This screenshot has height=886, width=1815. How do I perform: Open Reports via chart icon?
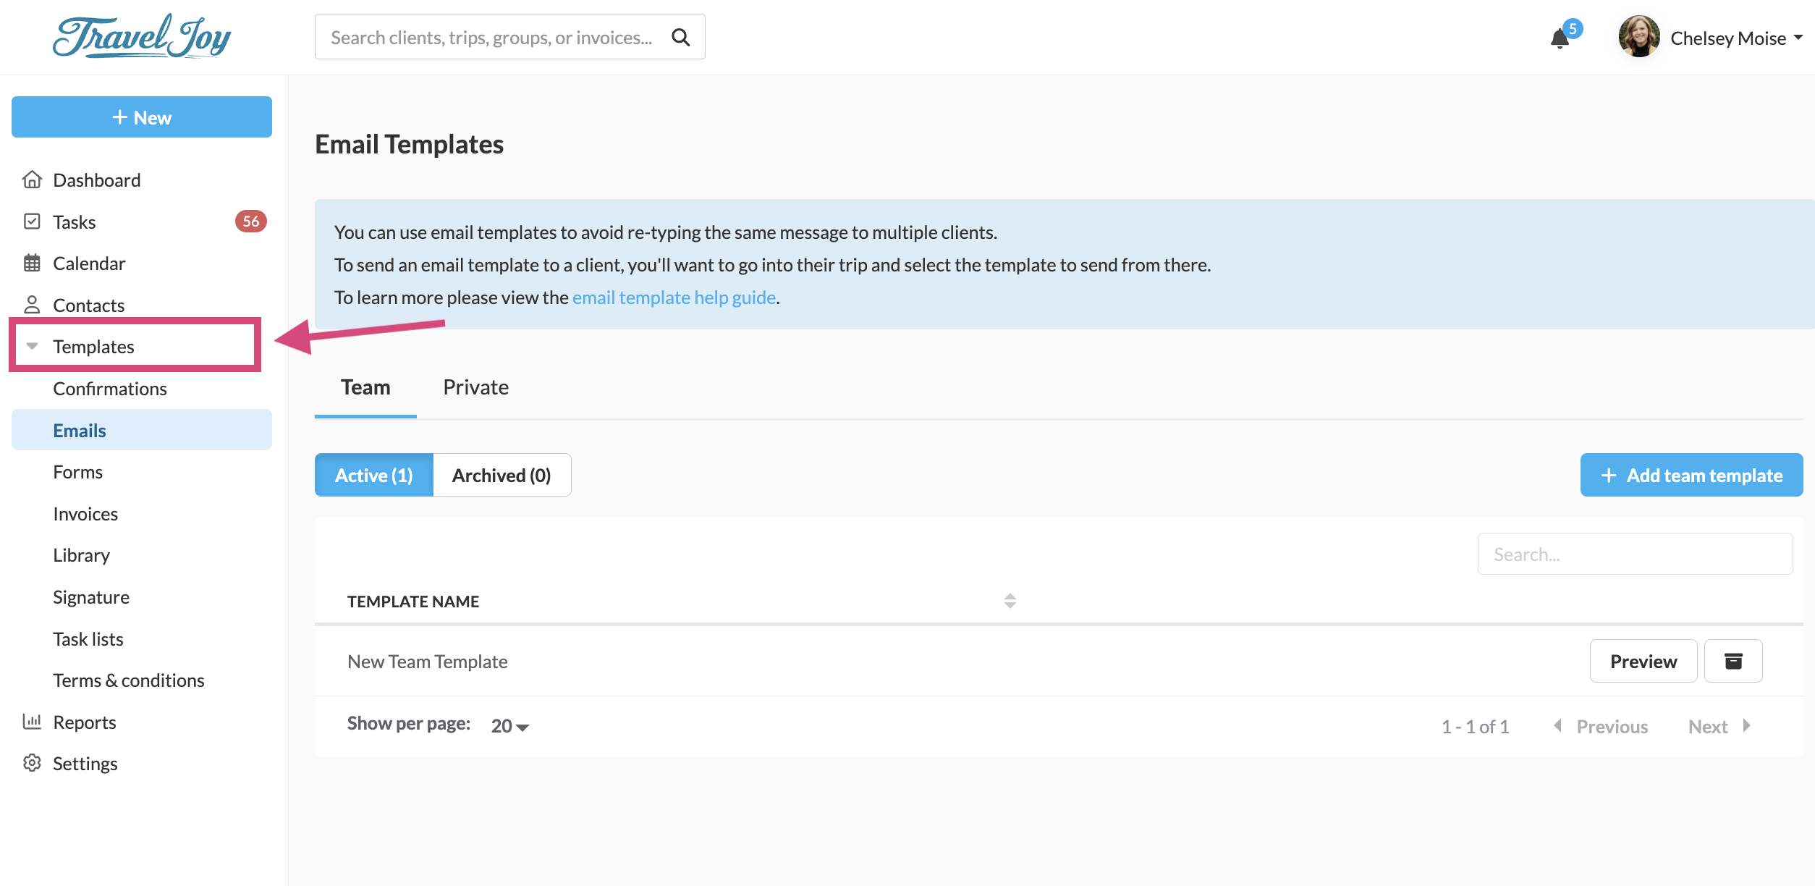pyautogui.click(x=32, y=722)
